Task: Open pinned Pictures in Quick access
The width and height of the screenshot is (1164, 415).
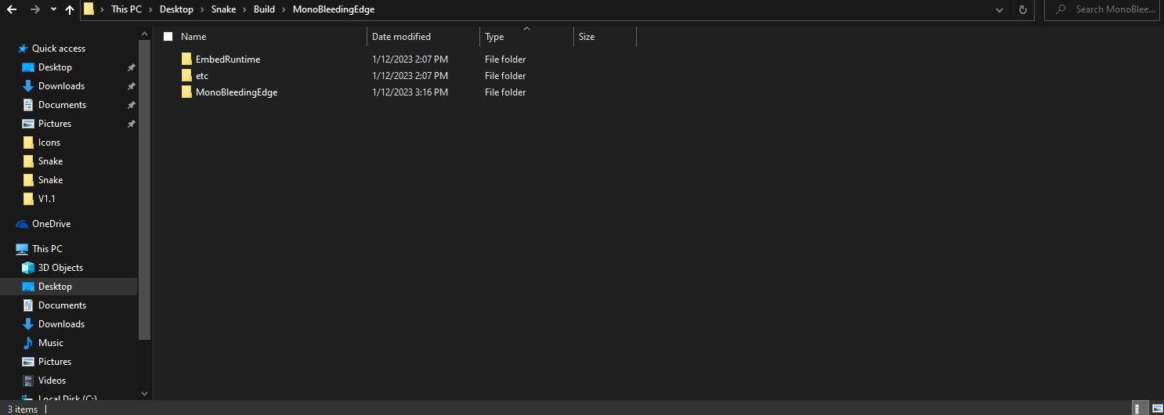Action: pos(55,124)
